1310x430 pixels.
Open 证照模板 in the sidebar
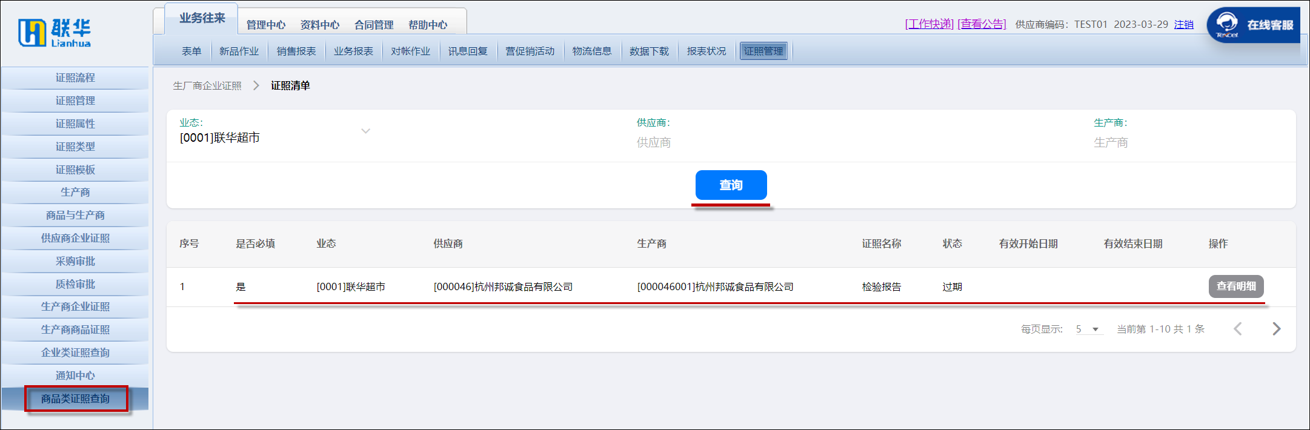[75, 170]
